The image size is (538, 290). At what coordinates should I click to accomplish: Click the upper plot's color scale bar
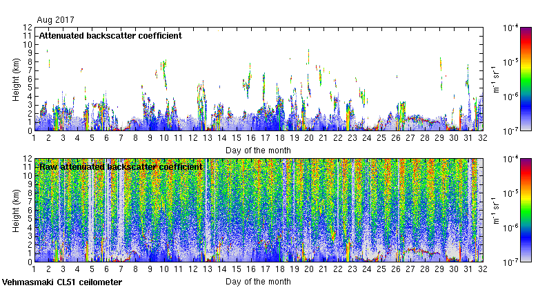526,79
